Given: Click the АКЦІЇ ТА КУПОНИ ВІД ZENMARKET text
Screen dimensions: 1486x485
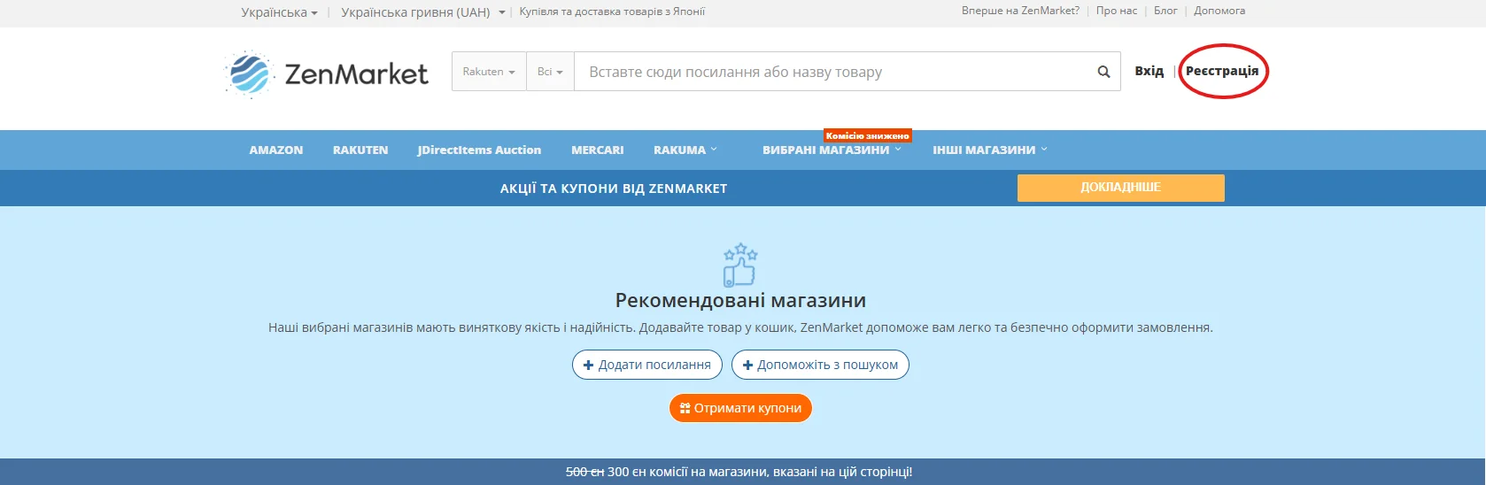Looking at the screenshot, I should tap(614, 189).
